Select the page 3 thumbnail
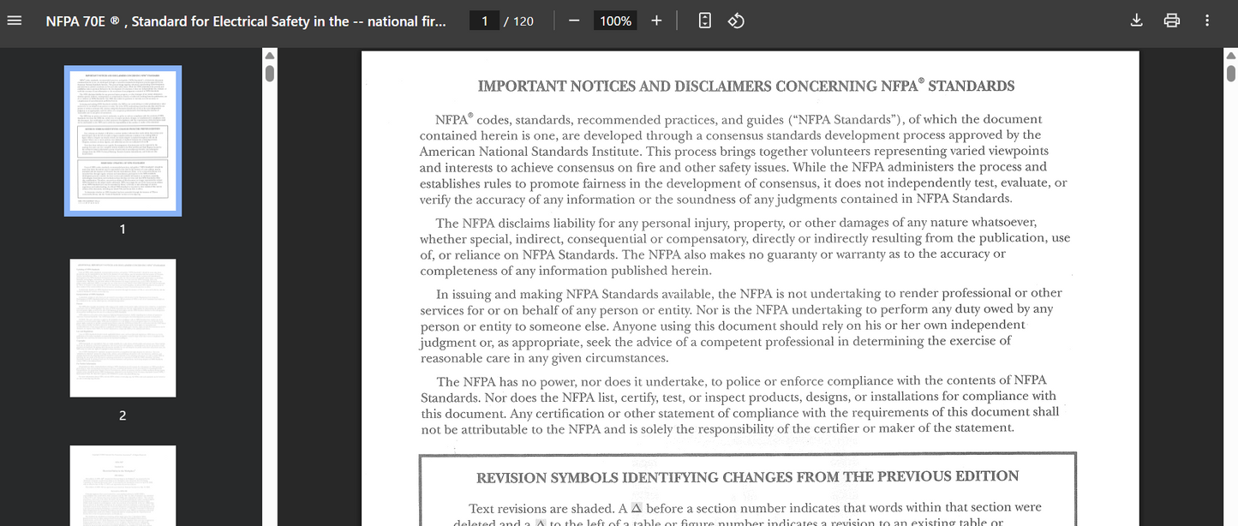The image size is (1238, 526). 123,486
